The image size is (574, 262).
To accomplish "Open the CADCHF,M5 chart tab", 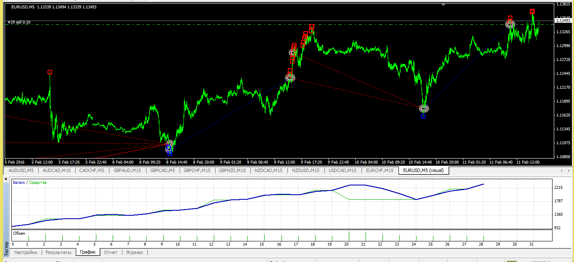I will click(x=92, y=170).
